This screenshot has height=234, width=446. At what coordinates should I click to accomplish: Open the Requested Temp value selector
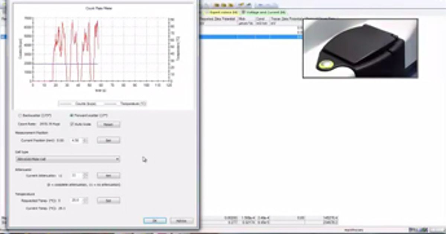point(84,200)
